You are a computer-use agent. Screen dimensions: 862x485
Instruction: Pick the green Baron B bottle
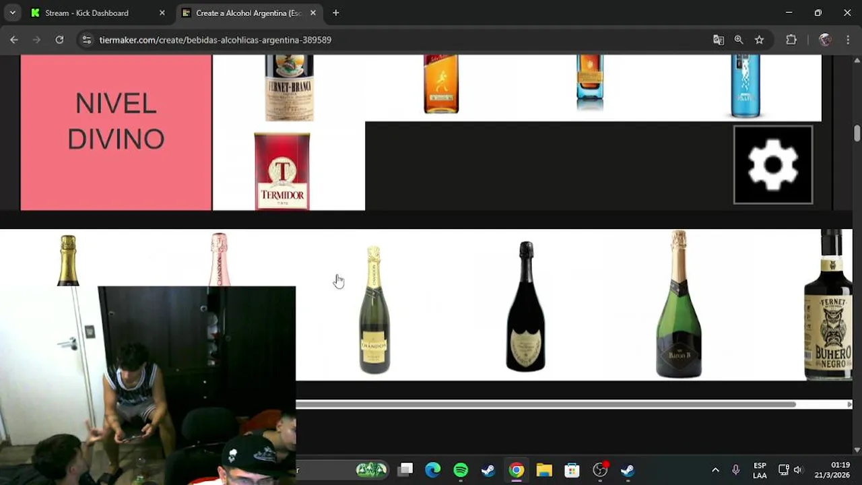coord(679,304)
